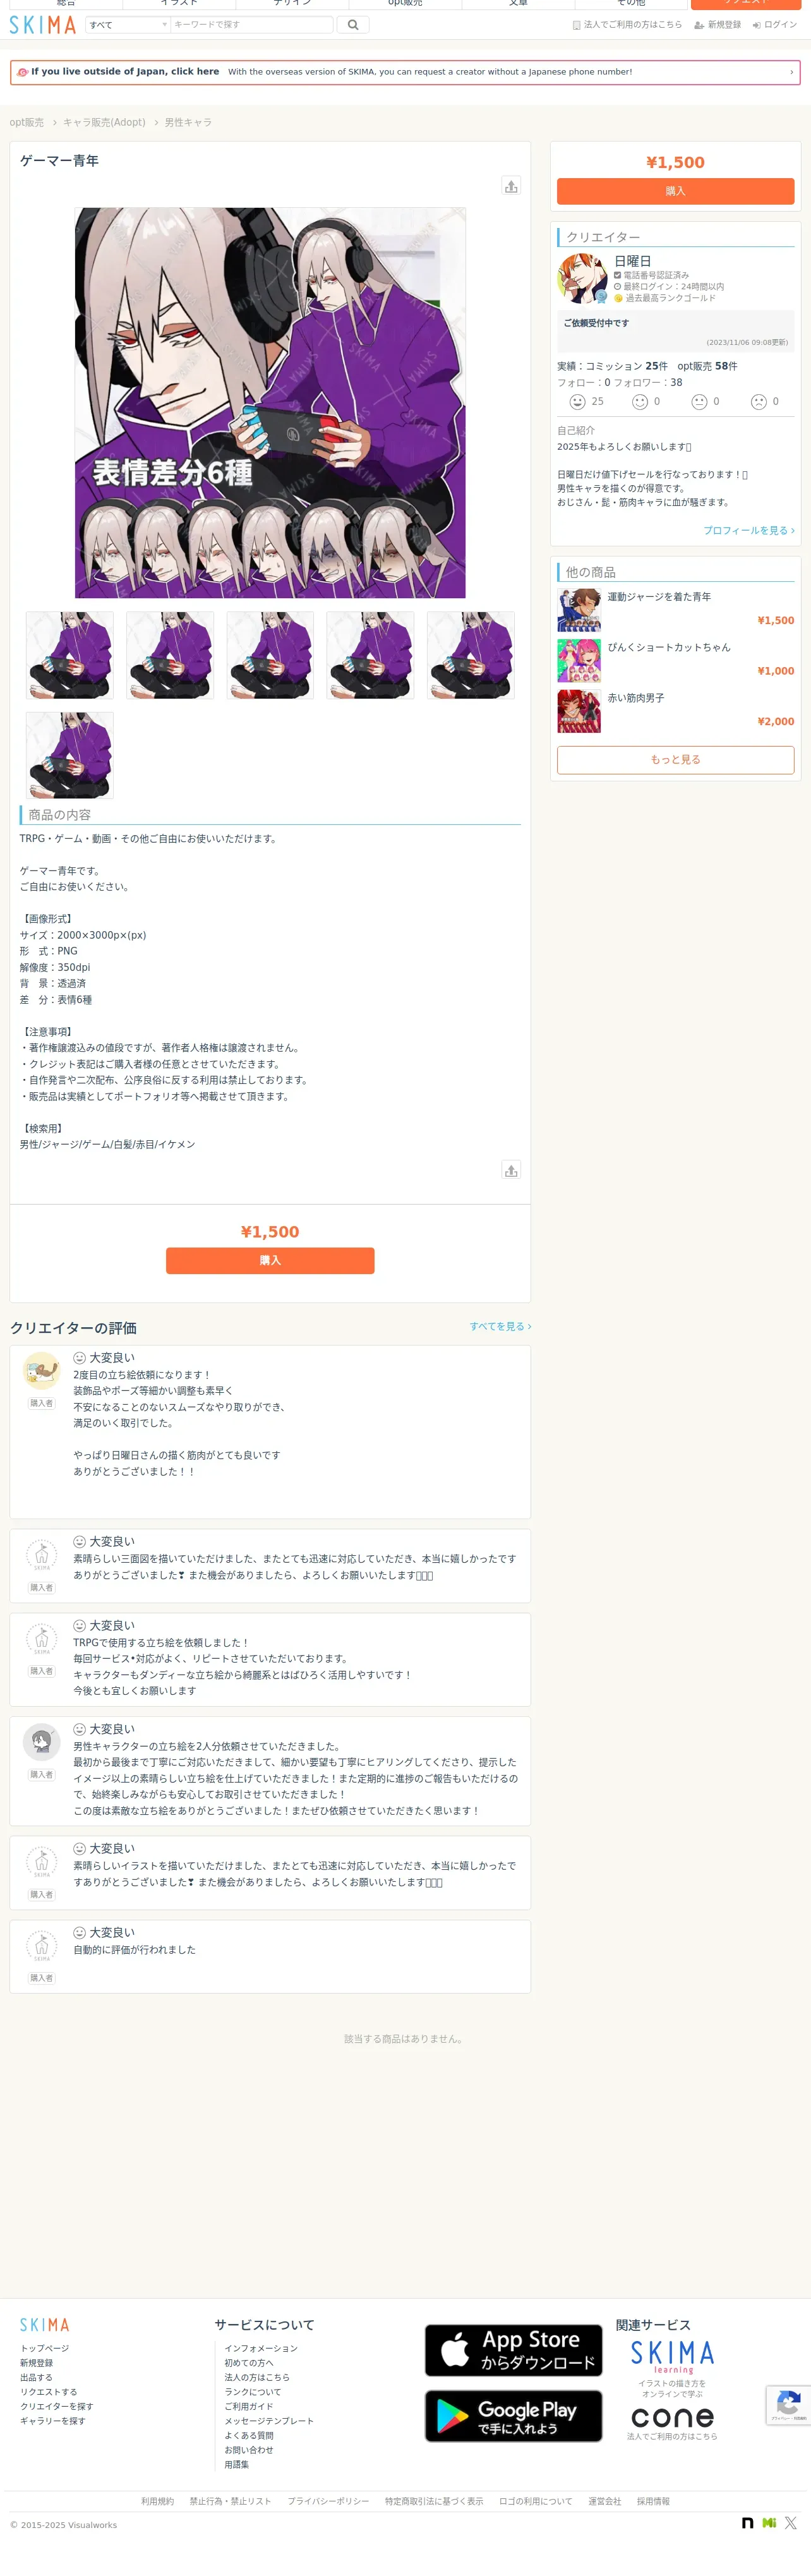Click the share icon above product image
811x2576 pixels.
coord(511,186)
